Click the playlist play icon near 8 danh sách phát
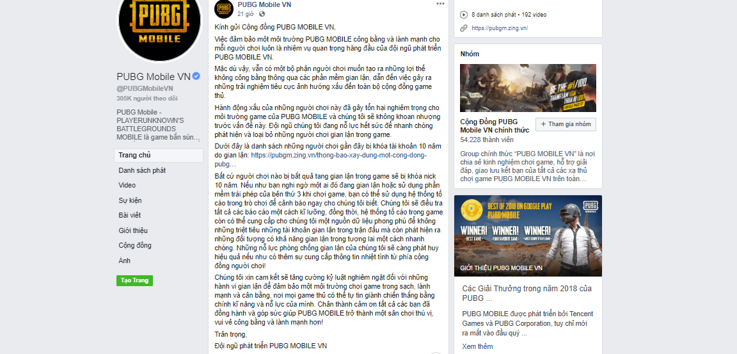The width and height of the screenshot is (737, 354). pyautogui.click(x=463, y=15)
